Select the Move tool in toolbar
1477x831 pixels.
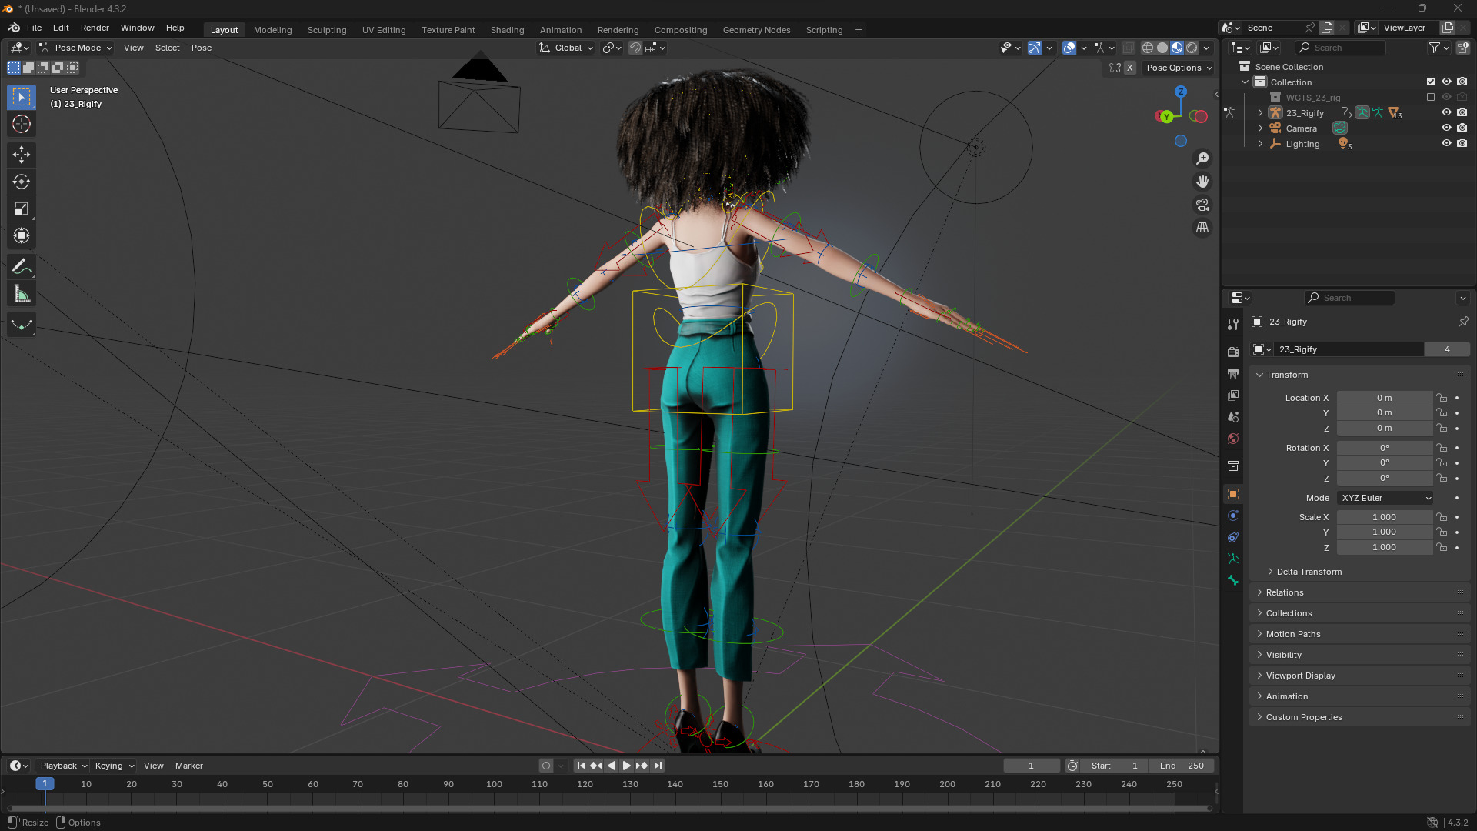[x=22, y=155]
